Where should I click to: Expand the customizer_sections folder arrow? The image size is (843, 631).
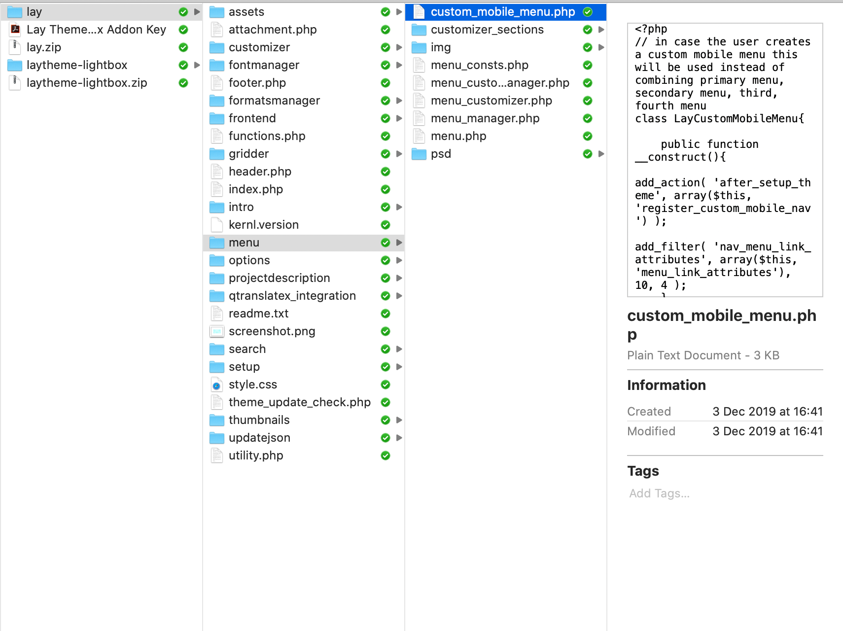[601, 30]
